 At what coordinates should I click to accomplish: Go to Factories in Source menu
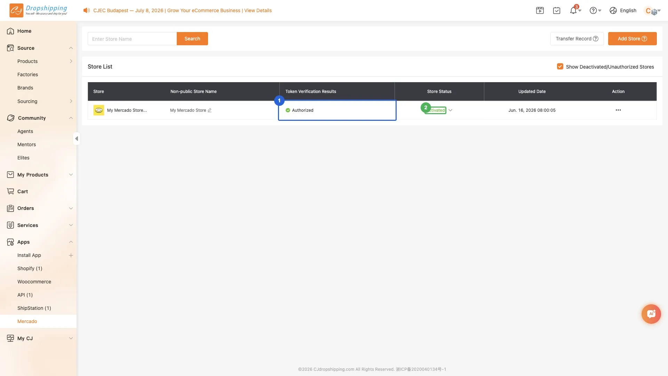click(x=27, y=75)
